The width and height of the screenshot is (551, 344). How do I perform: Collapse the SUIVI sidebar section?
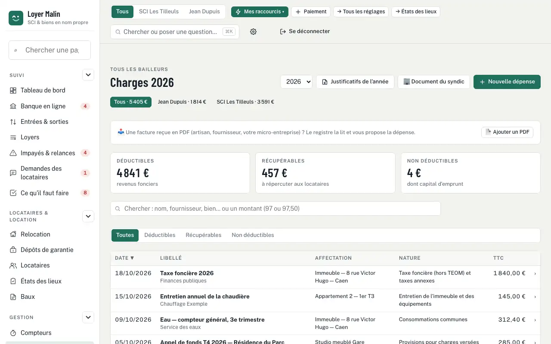point(88,75)
